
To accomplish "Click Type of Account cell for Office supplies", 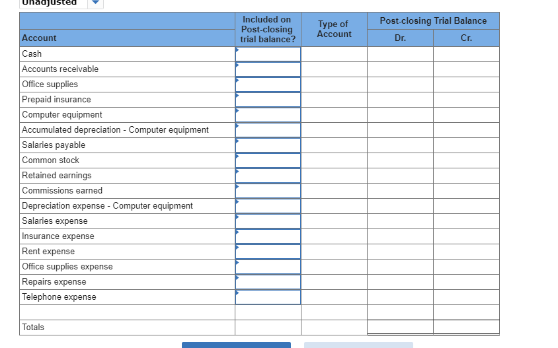I will coord(334,85).
